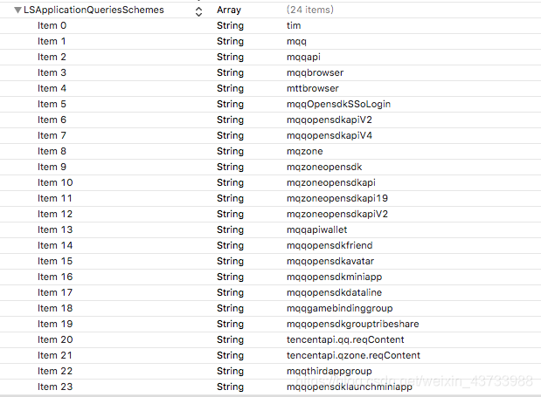
Task: Select the value mqqopensdkapiV4
Action: tap(329, 135)
